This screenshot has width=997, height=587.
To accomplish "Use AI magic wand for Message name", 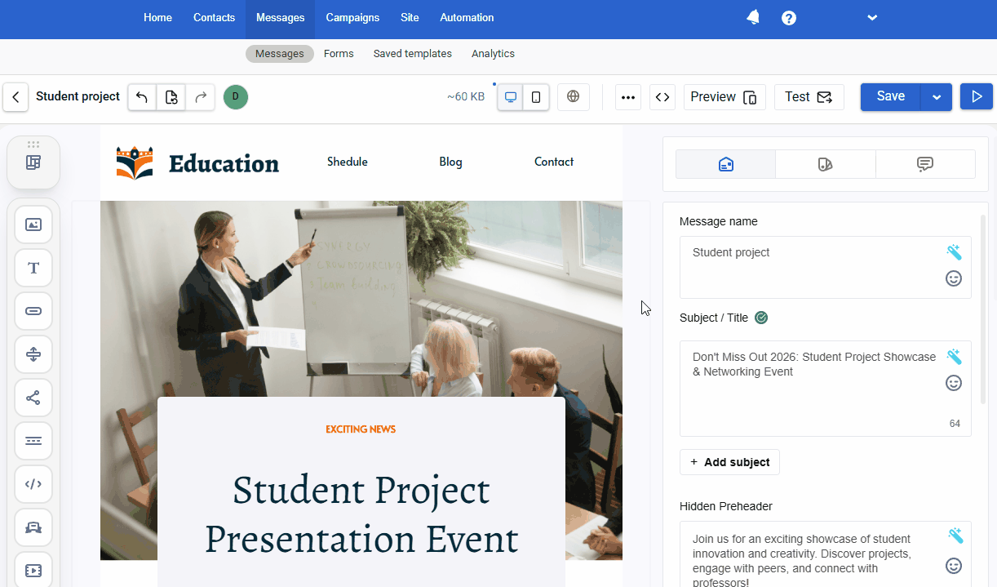I will click(954, 252).
